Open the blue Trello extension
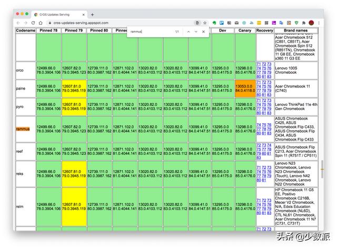337x248 pixels. (x=222, y=23)
